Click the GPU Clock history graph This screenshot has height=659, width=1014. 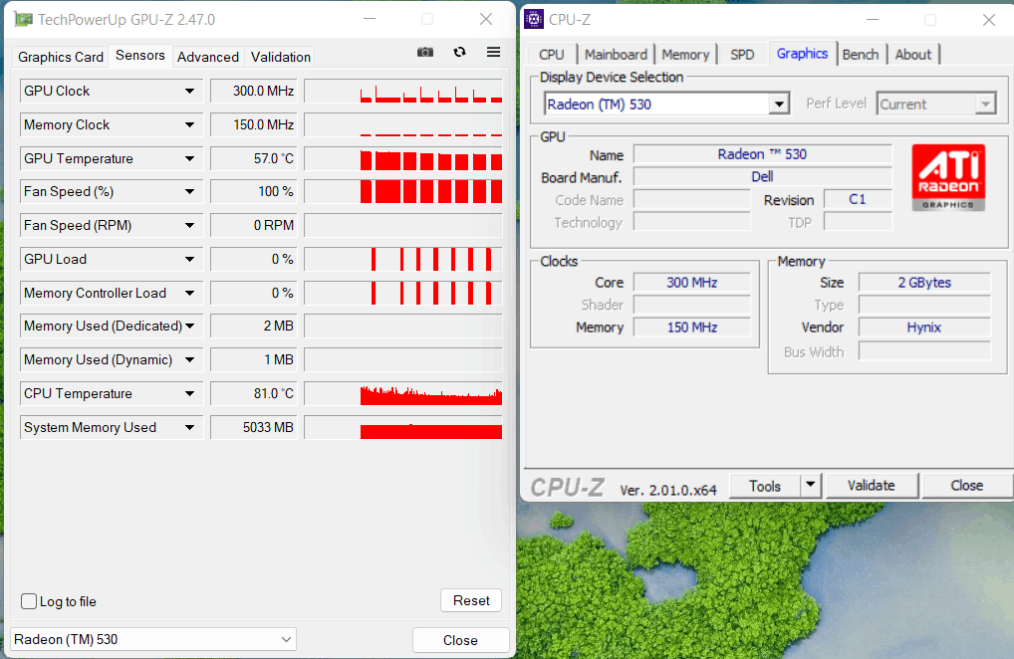tap(403, 92)
